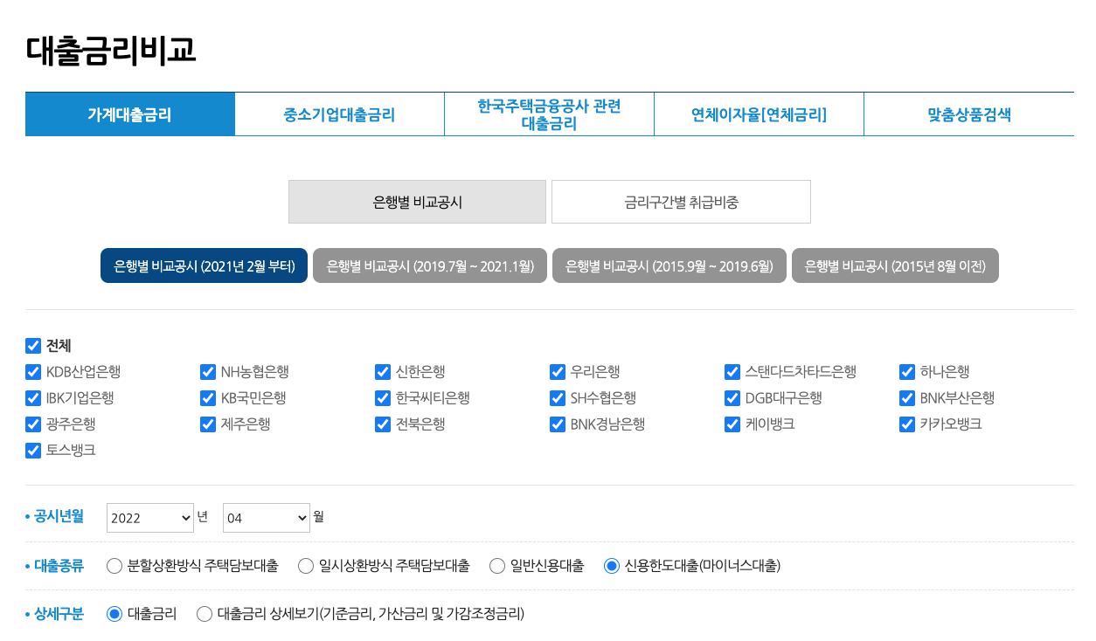
Task: Toggle the KDB산업은행 checkbox
Action: tap(33, 372)
